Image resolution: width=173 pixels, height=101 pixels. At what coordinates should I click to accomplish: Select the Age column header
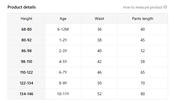[x=63, y=18]
